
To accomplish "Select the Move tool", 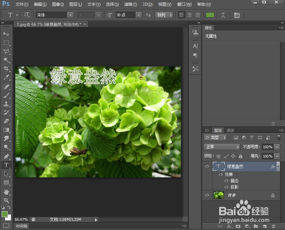I will tap(6, 34).
